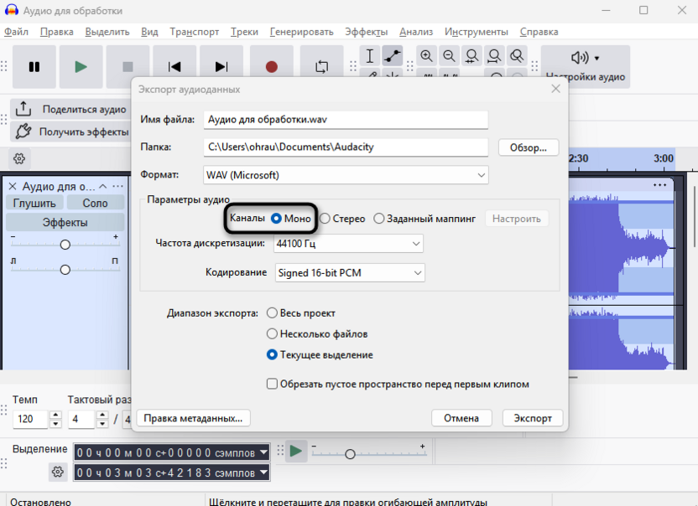The image size is (698, 506).
Task: Select the Mono channel option
Action: [291, 219]
